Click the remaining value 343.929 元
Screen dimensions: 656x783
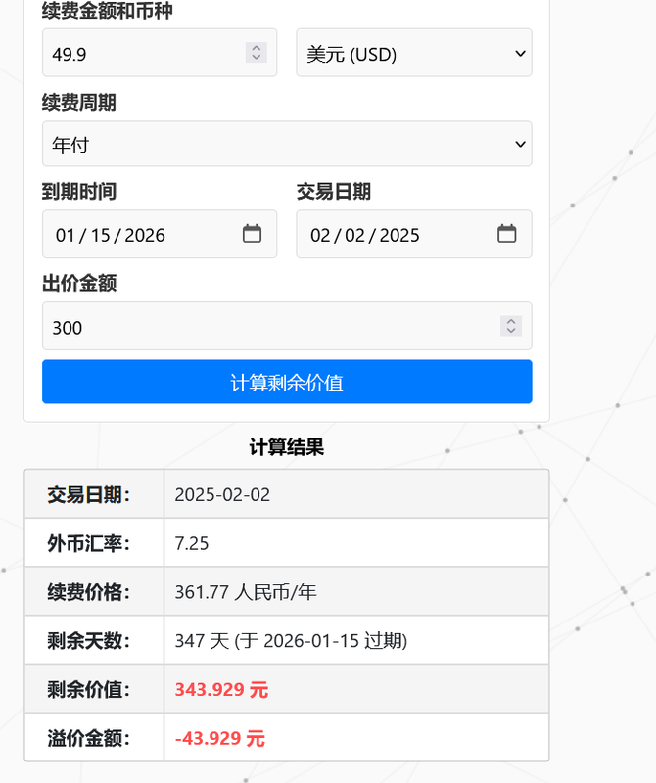[x=221, y=690]
